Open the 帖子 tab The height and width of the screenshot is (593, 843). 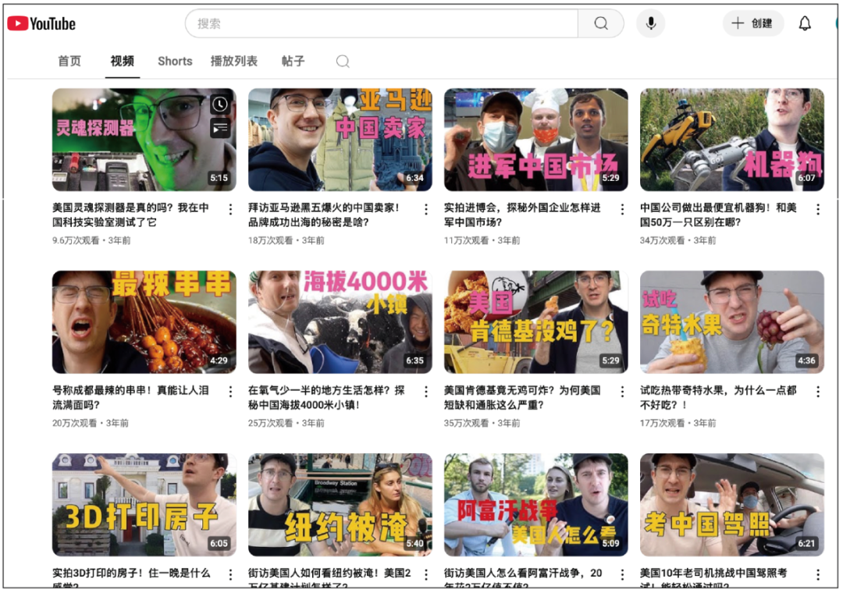click(x=293, y=62)
